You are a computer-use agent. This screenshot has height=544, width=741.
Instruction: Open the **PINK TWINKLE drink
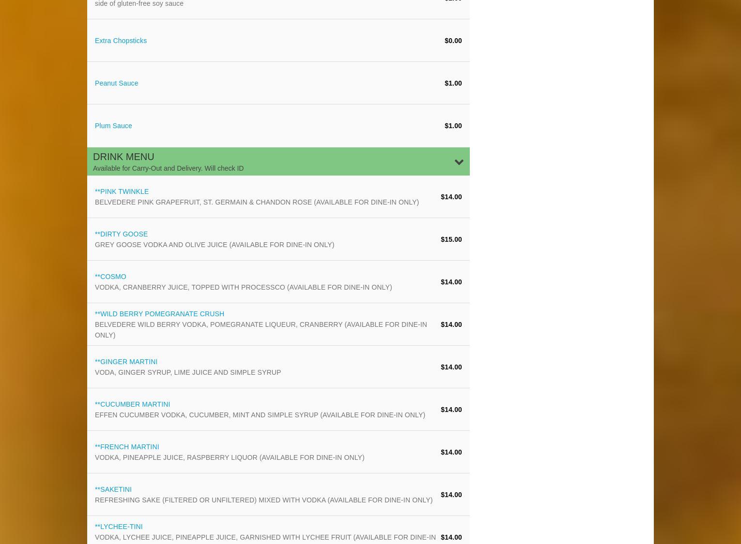(122, 191)
